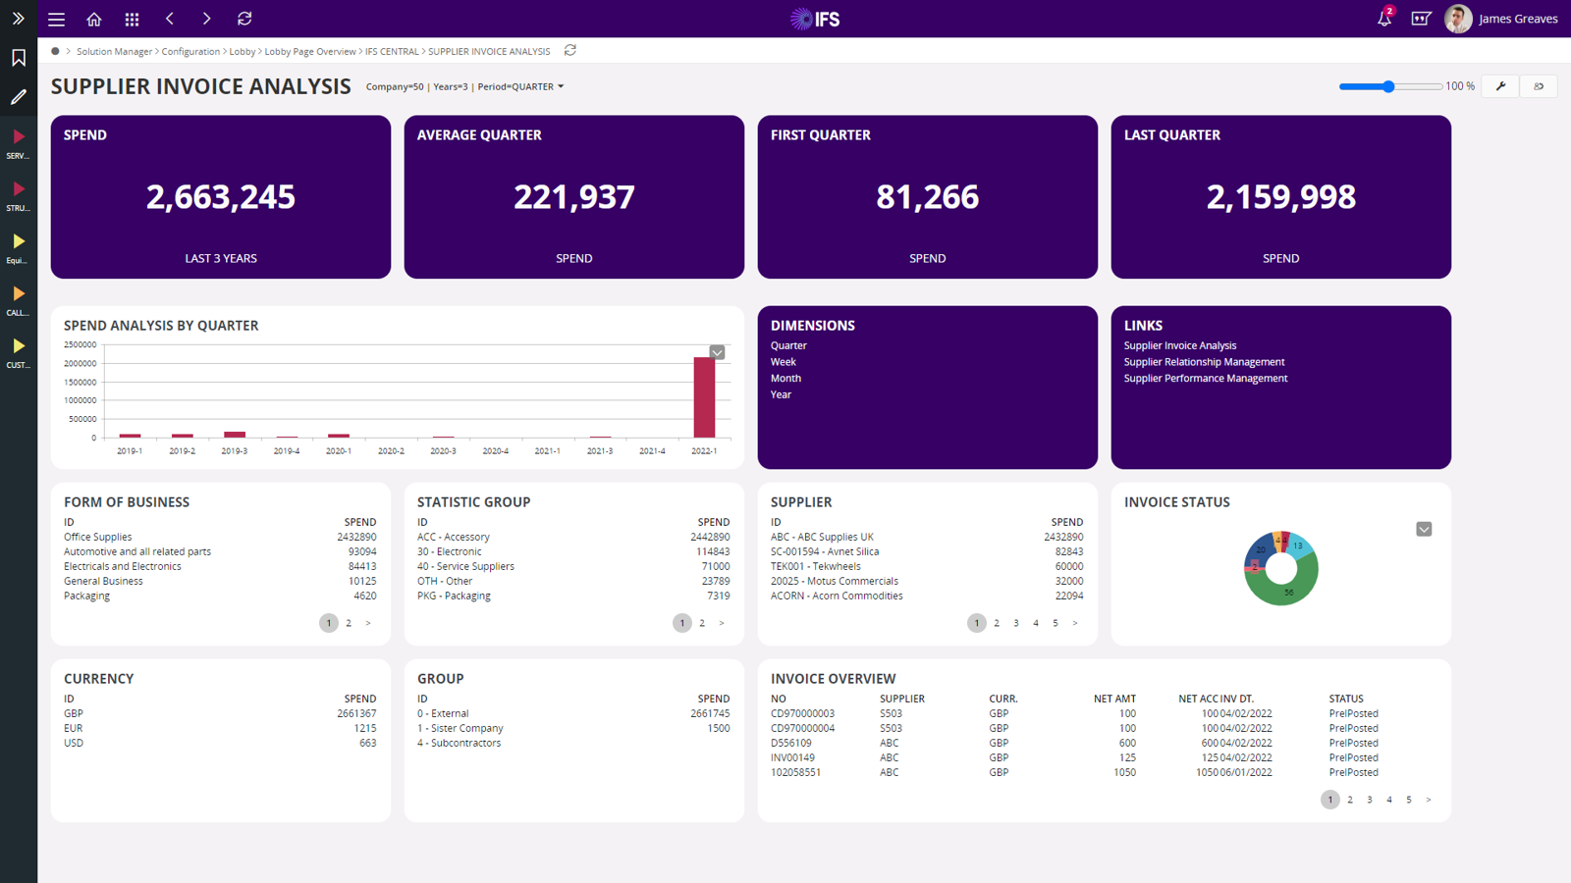The image size is (1571, 883).
Task: Open the Spend last 3 years tile
Action: tap(221, 197)
